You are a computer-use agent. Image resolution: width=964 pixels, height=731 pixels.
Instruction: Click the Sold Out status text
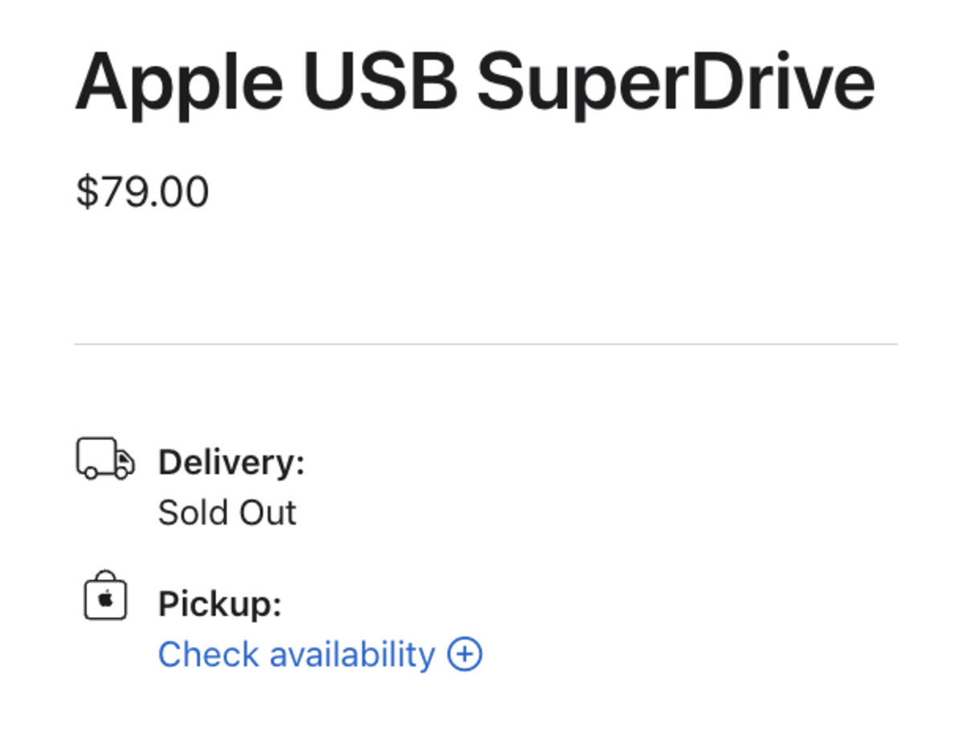click(227, 513)
